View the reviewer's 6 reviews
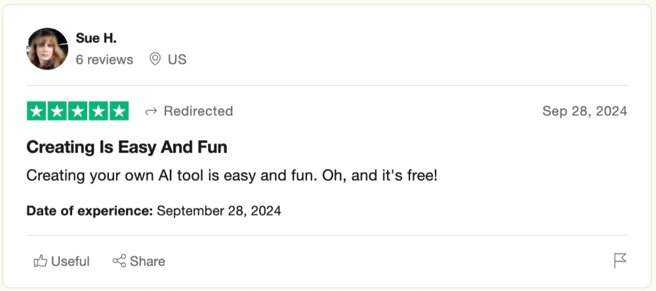The image size is (656, 291). 104,60
